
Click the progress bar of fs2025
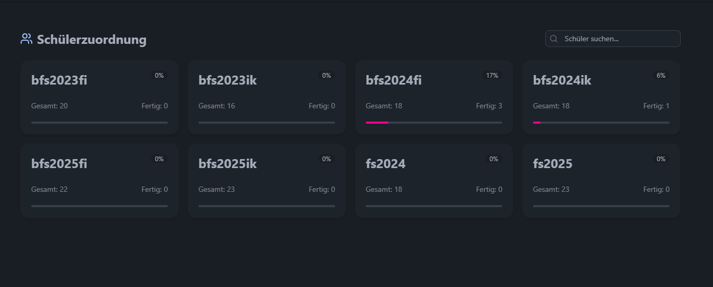(601, 206)
